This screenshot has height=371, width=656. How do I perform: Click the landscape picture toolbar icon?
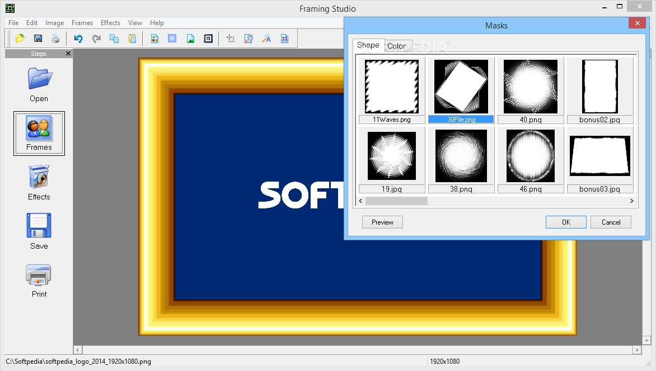[x=190, y=39]
